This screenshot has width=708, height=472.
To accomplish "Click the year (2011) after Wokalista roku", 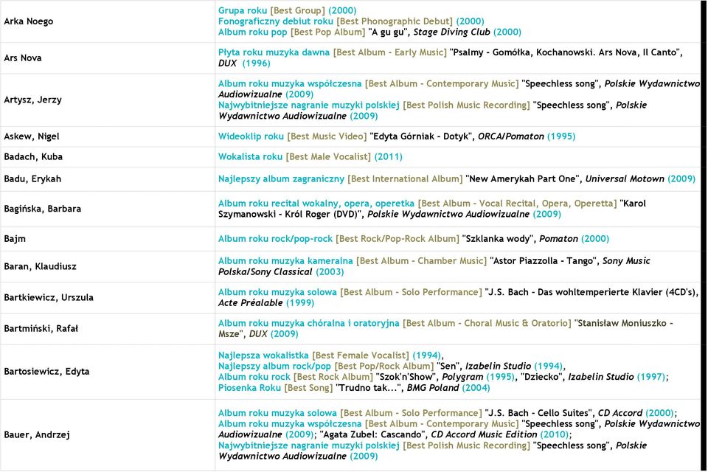I will coord(389,157).
